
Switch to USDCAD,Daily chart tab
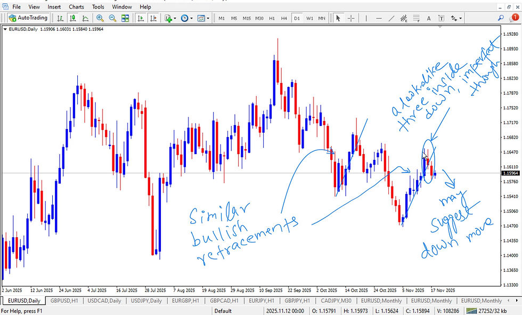104,301
